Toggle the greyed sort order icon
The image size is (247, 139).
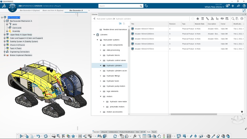(x=124, y=23)
